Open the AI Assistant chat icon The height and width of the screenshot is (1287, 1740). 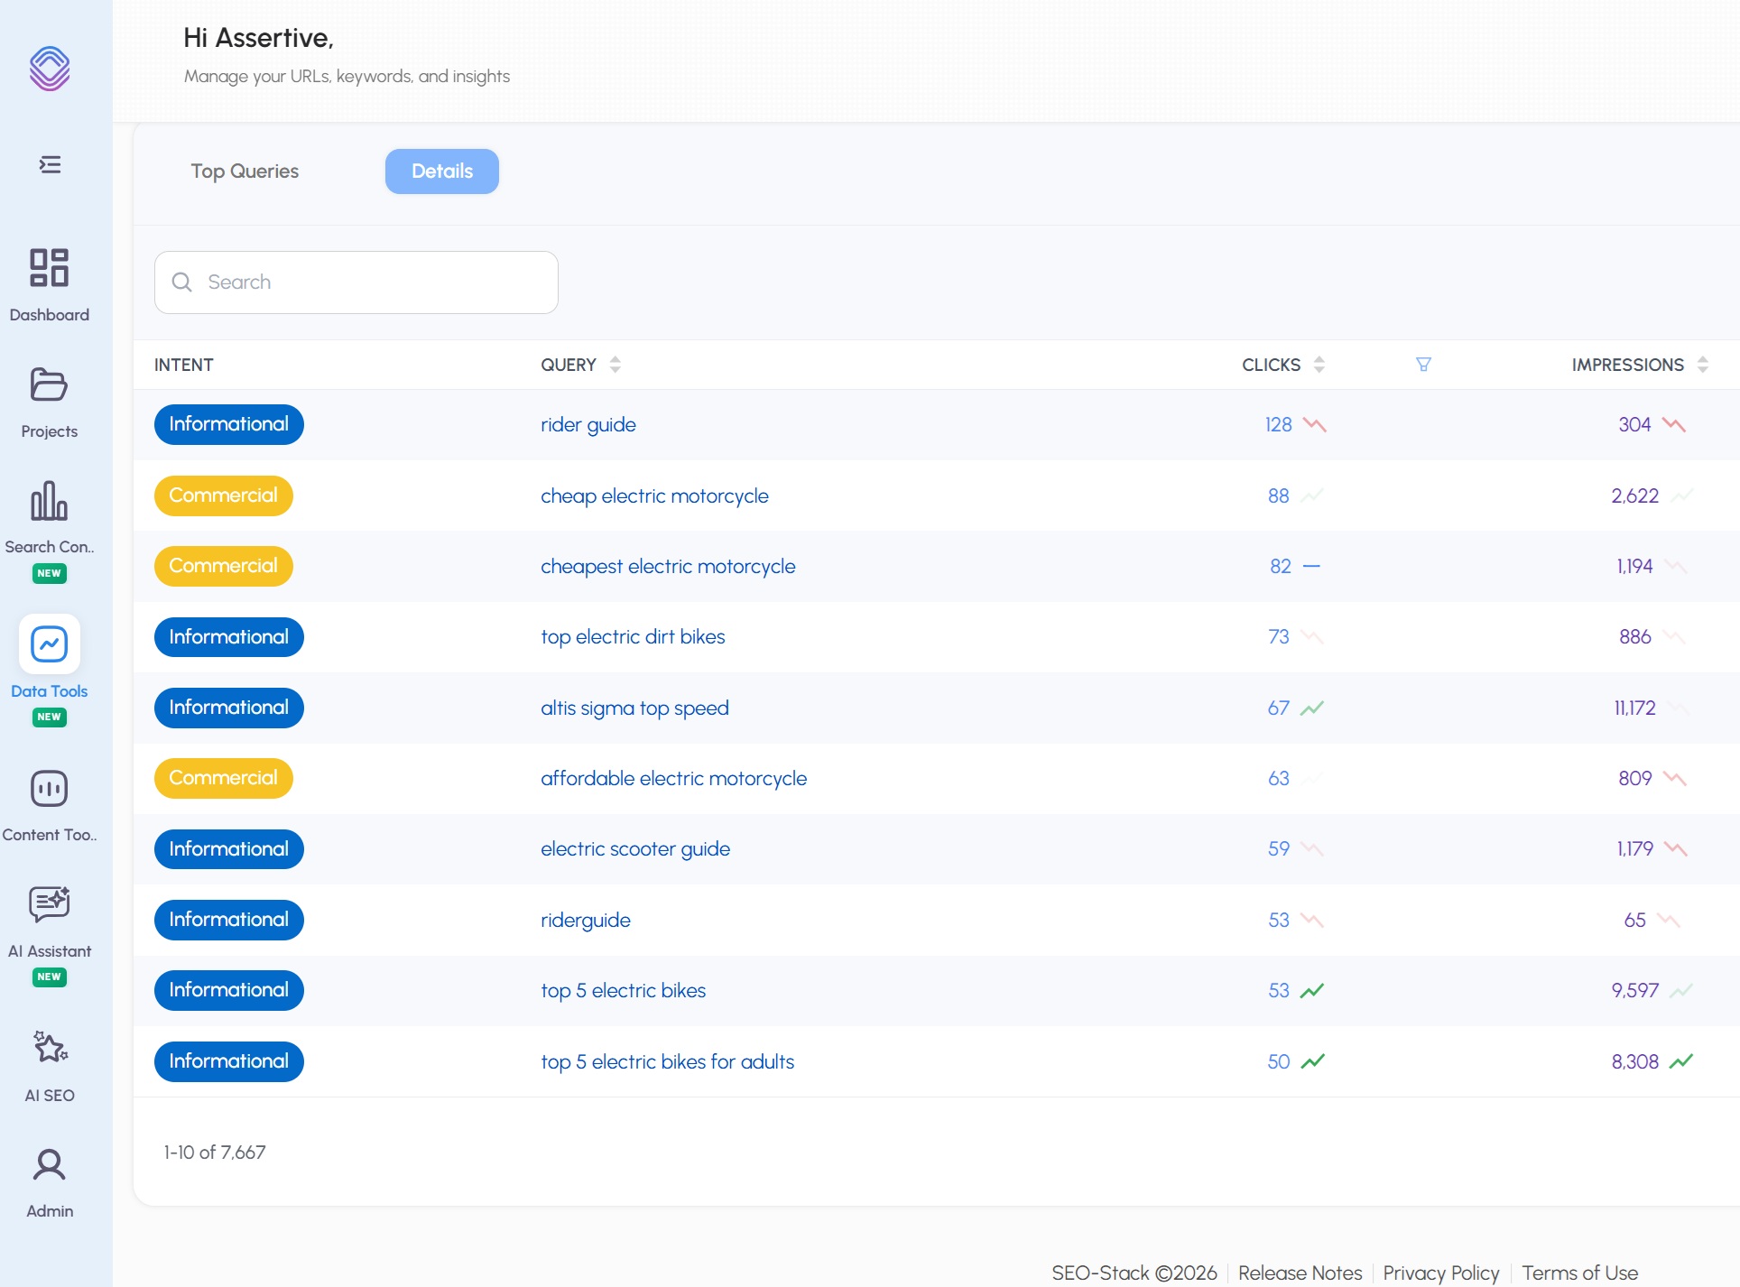[50, 903]
